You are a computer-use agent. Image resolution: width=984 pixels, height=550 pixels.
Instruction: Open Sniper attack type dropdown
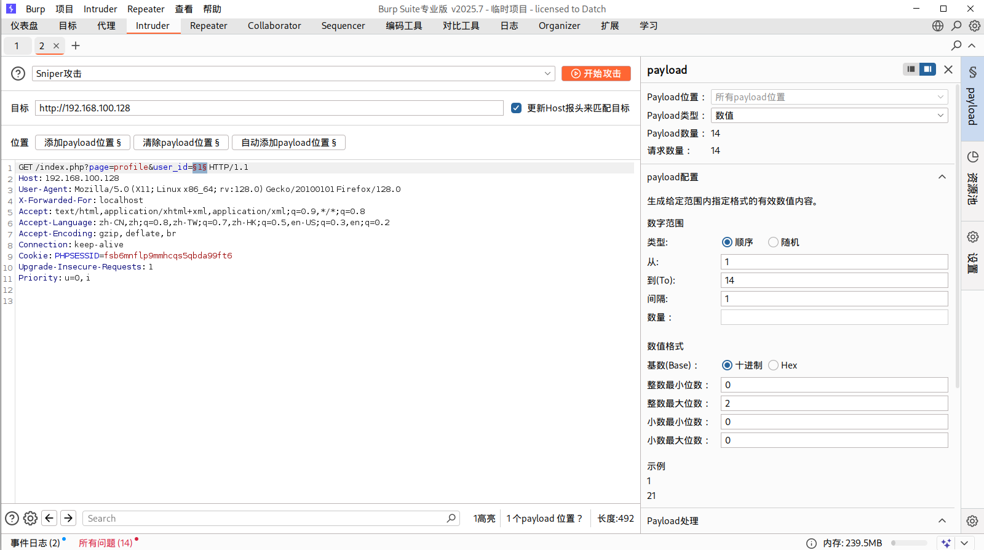[x=293, y=73]
